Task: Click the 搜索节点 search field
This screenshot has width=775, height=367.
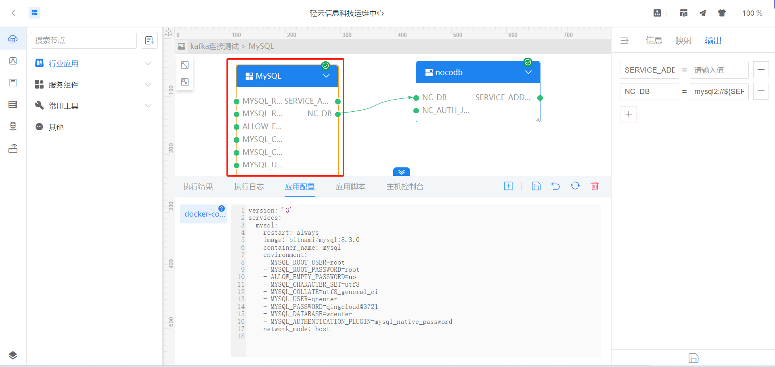Action: (84, 40)
